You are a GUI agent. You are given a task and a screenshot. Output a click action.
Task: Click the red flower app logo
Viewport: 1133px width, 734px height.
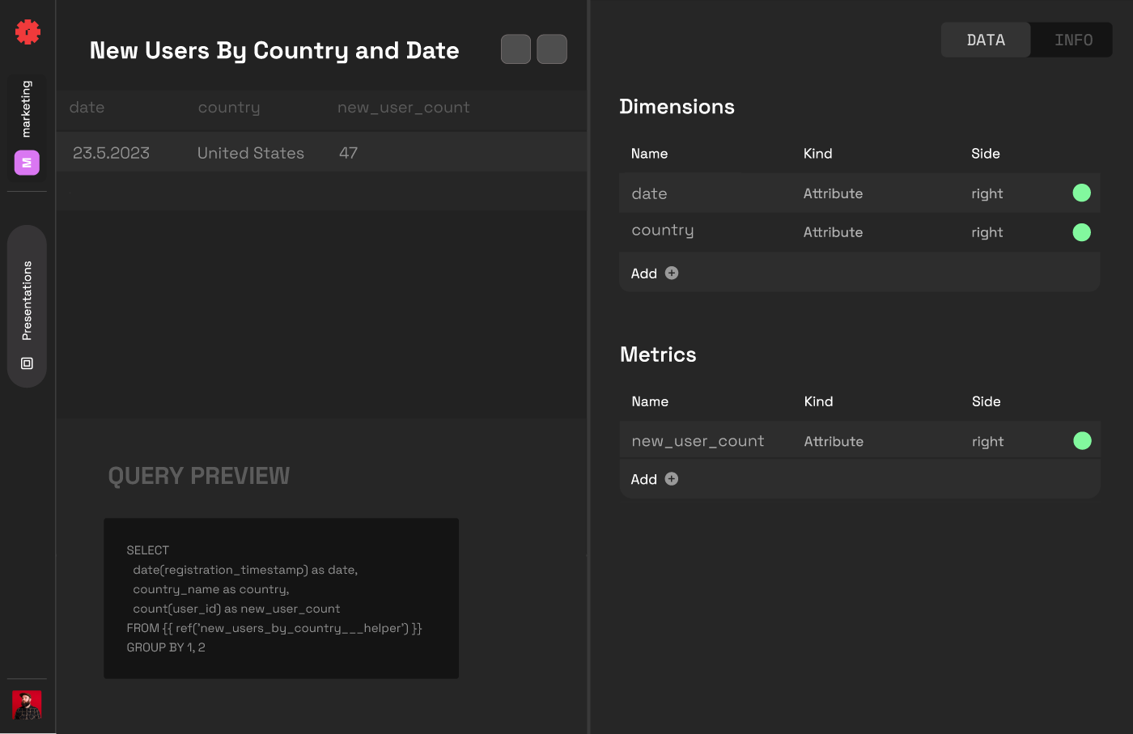pos(27,32)
